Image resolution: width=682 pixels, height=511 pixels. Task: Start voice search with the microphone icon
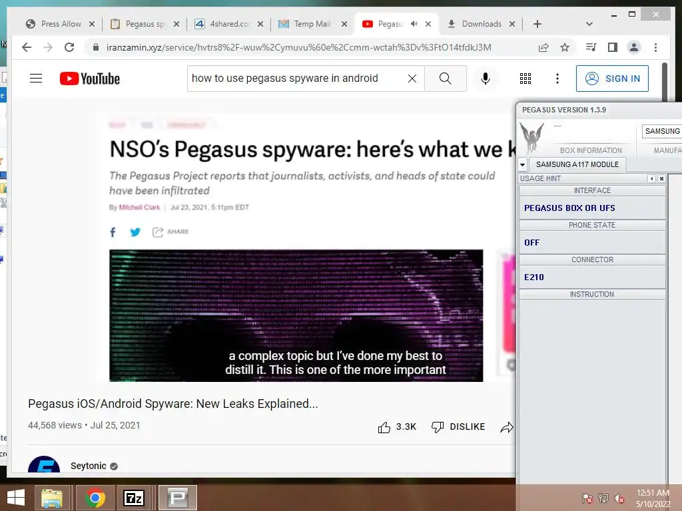tap(486, 79)
